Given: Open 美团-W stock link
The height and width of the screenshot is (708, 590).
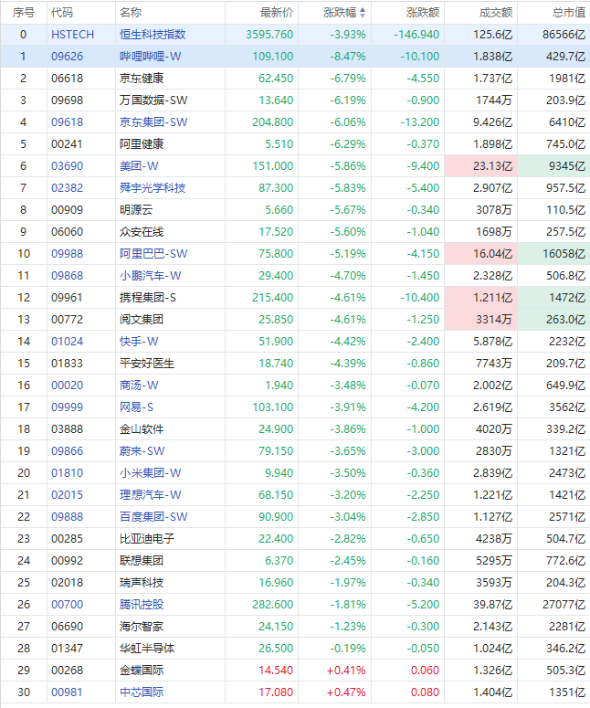Looking at the screenshot, I should 139,166.
